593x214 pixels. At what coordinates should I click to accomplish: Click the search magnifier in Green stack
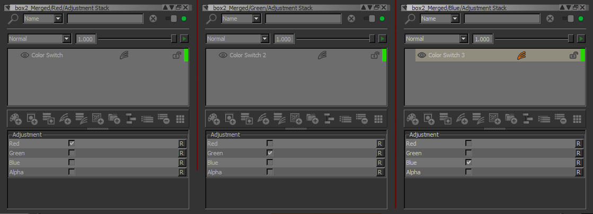pyautogui.click(x=211, y=19)
